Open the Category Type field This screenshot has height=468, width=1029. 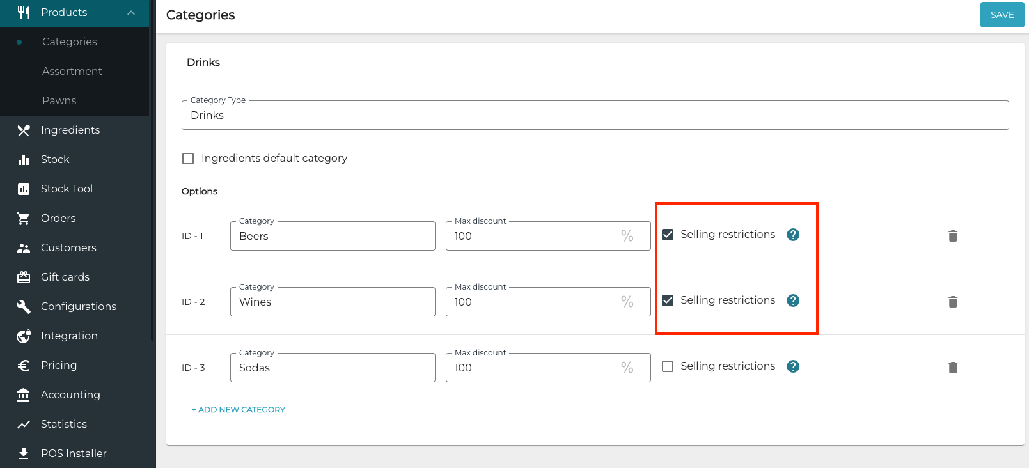pos(595,115)
